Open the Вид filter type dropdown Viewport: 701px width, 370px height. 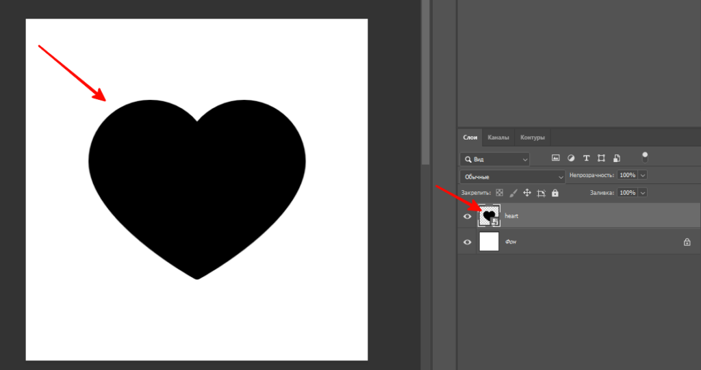(495, 159)
